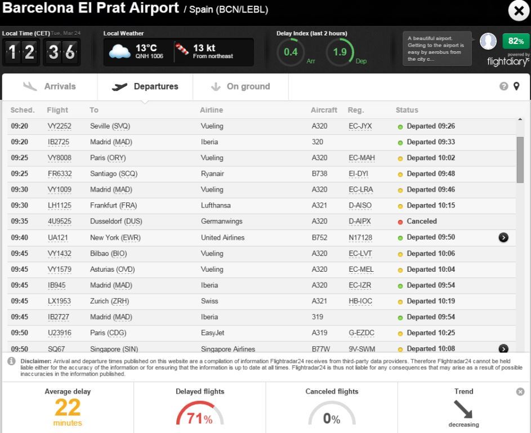Image resolution: width=531 pixels, height=433 pixels.
Task: Click the scroll up arrow of flight list
Action: (520, 120)
